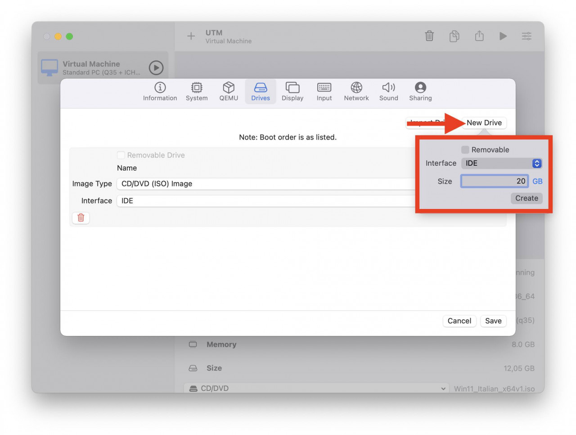Click the share icon in the toolbar
Viewport: 576px width, 435px height.
[479, 36]
